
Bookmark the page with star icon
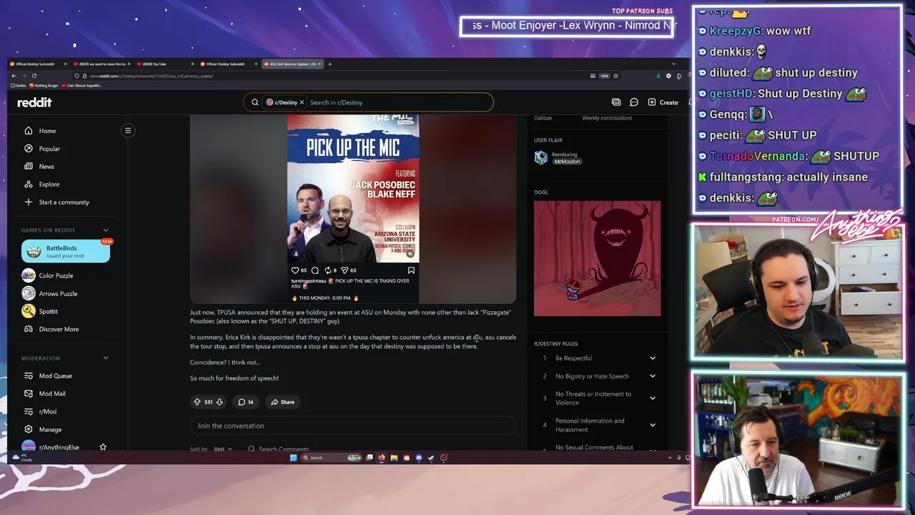pyautogui.click(x=615, y=76)
